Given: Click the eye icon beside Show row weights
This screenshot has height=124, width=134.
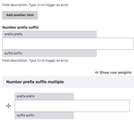Looking at the screenshot, I should tap(97, 72).
